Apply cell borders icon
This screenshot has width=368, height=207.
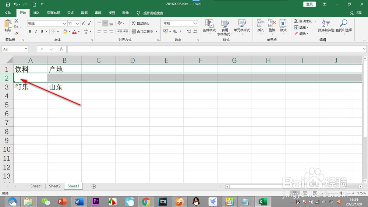coord(53,31)
